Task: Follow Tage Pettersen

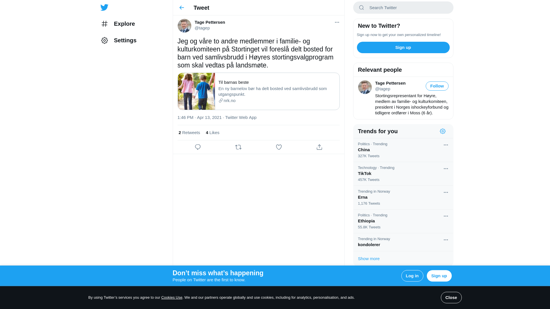Action: click(x=437, y=86)
